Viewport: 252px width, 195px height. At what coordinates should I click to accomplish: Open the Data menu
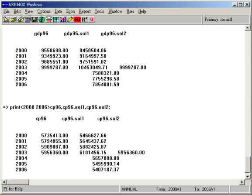click(x=58, y=11)
